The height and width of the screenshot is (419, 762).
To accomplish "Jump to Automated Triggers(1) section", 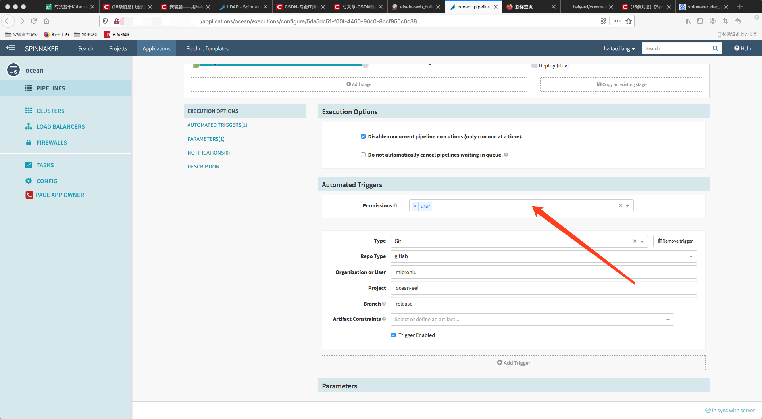I will click(x=217, y=125).
